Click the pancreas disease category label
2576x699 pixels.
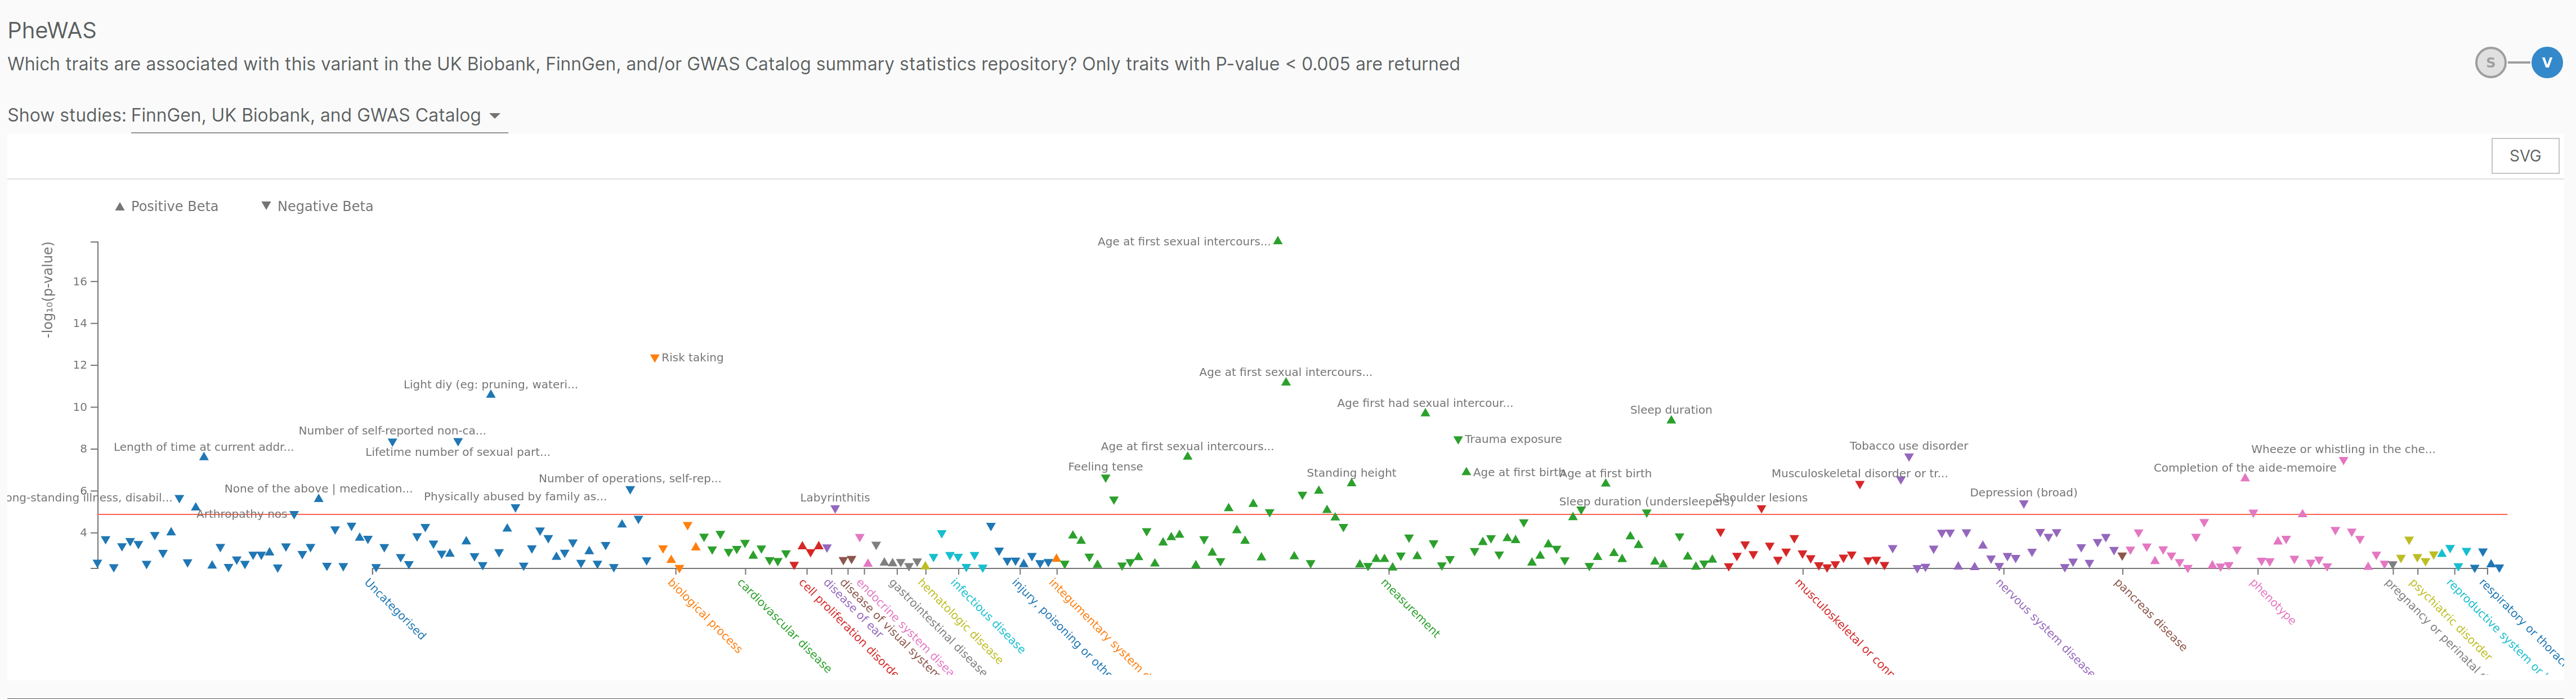(2150, 614)
